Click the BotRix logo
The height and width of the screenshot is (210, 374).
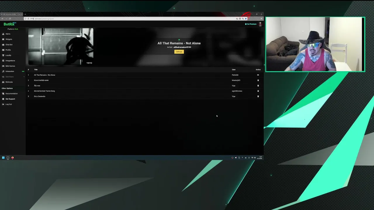(9, 24)
